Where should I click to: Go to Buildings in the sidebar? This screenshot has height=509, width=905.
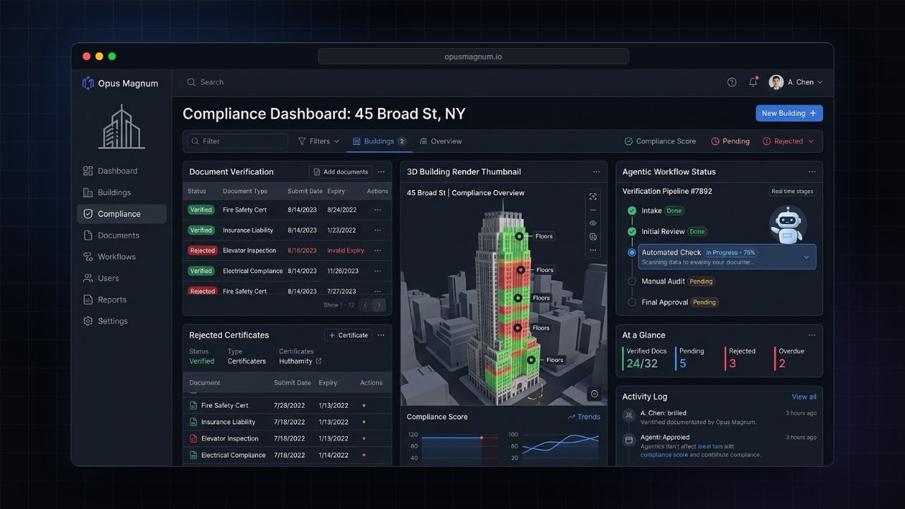(x=107, y=192)
